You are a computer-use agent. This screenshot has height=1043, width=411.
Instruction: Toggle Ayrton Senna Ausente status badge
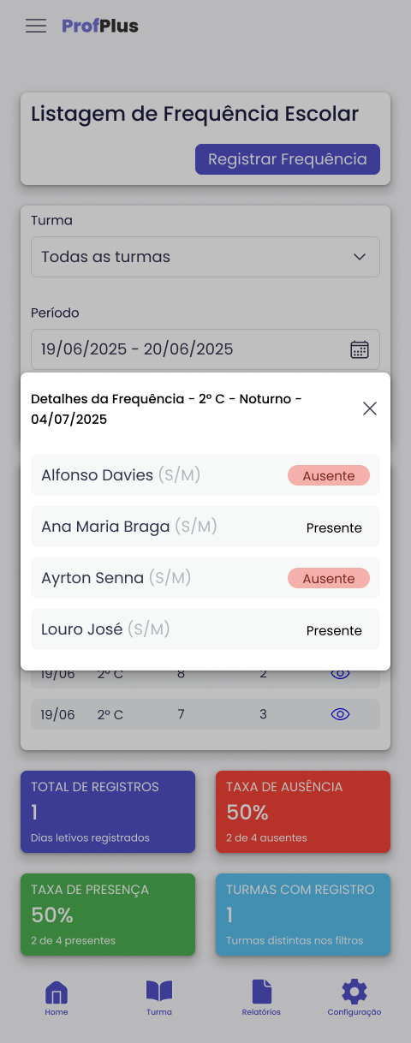point(329,579)
